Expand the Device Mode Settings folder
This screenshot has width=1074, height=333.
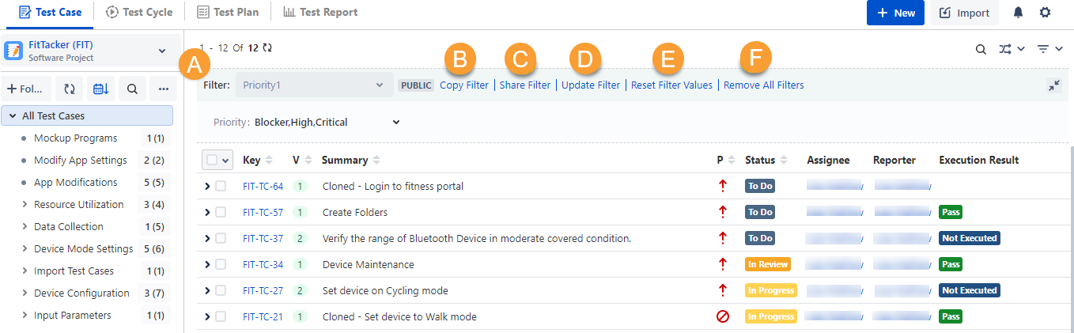[25, 248]
